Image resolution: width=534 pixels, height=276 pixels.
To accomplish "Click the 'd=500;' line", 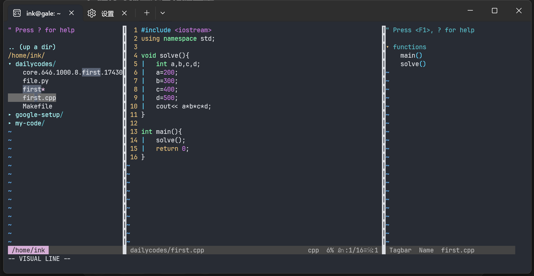I will (167, 98).
